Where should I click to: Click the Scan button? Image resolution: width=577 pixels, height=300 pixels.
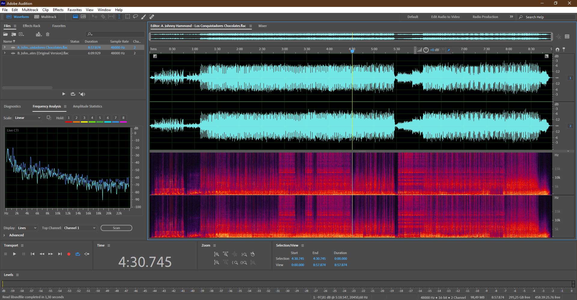(x=116, y=228)
